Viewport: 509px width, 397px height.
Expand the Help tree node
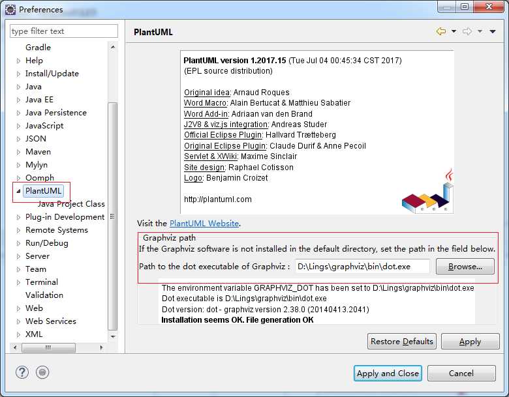coord(18,61)
